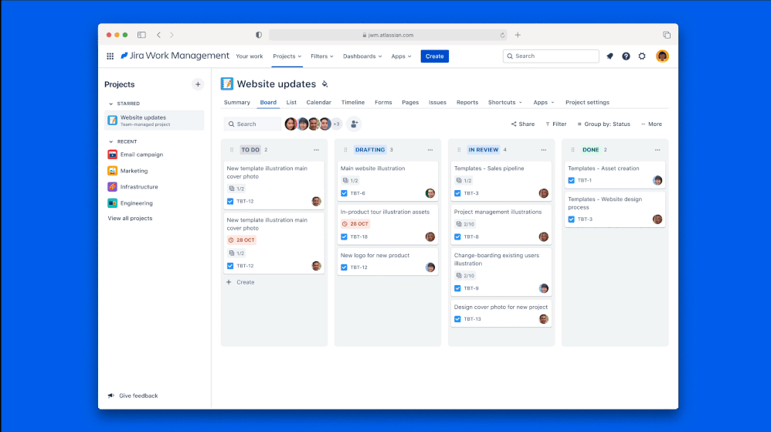Open the notifications icon
Viewport: 771px width, 432px height.
tap(610, 56)
